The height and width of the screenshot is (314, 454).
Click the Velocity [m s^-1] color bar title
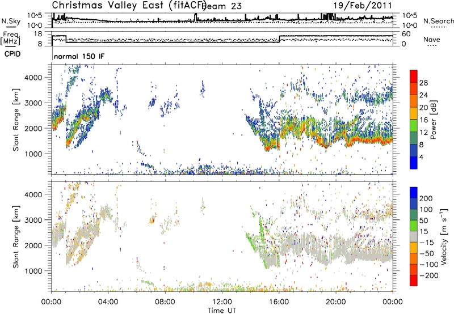[x=444, y=237]
